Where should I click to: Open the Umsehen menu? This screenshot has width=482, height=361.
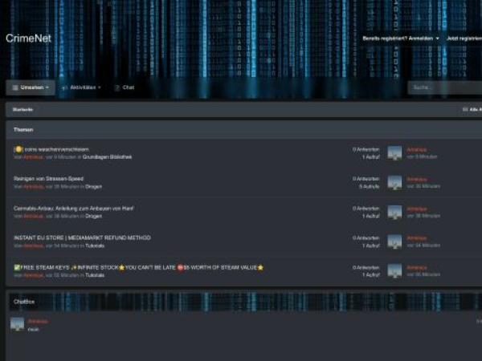pos(31,87)
